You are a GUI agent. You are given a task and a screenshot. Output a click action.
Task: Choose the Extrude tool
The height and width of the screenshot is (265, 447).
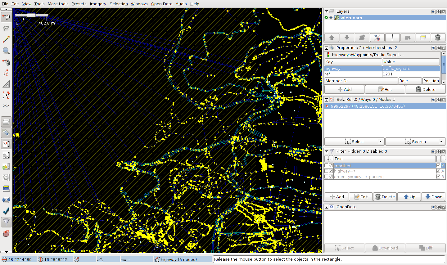(6, 84)
